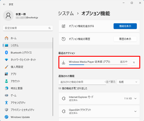Minimize the 設定 window
144x121 pixels.
[x=124, y=3]
